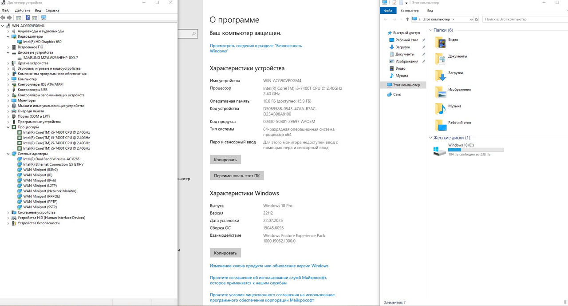Image resolution: width=568 pixels, height=306 pixels.
Task: Go up one level with the up arrow
Action: click(x=407, y=20)
